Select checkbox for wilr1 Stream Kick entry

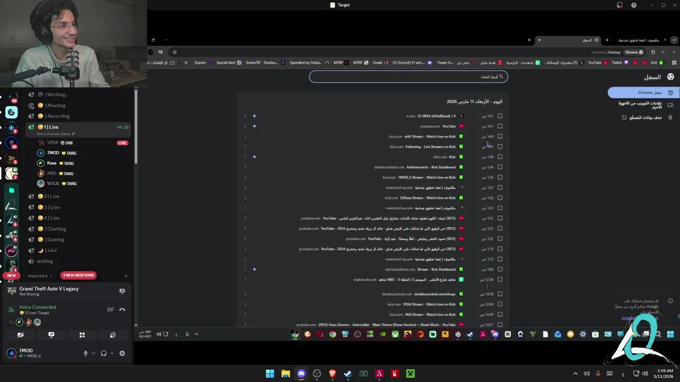click(x=500, y=136)
